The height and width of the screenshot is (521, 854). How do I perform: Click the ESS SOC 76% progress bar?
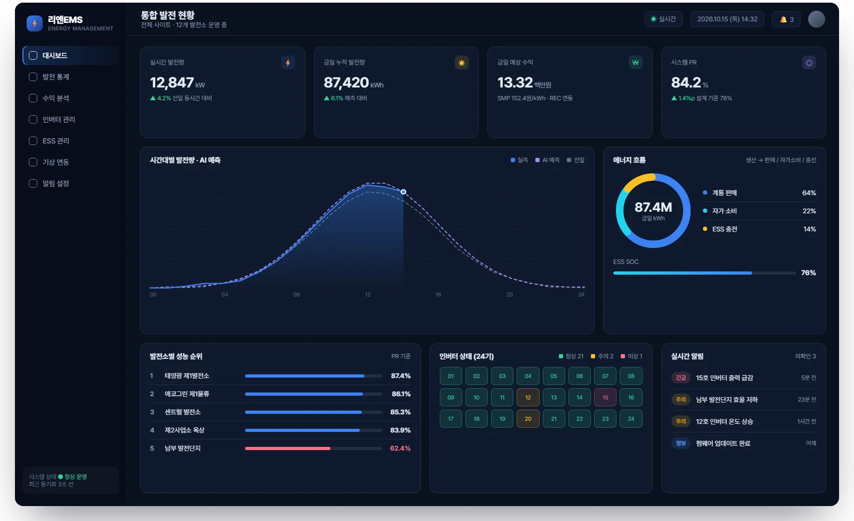[705, 273]
